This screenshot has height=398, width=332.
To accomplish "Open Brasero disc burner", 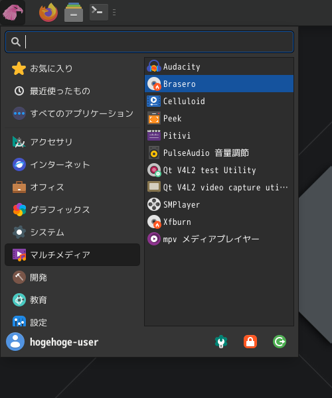I will pos(219,84).
